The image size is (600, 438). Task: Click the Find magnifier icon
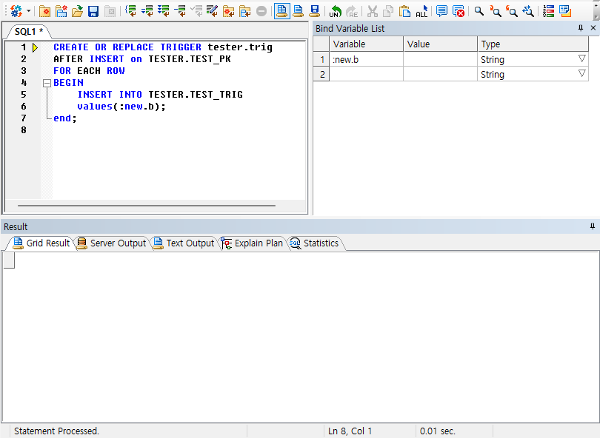pos(479,11)
